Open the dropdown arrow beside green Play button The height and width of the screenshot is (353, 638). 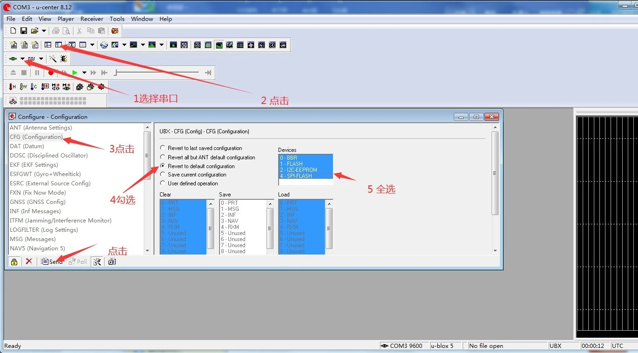84,73
